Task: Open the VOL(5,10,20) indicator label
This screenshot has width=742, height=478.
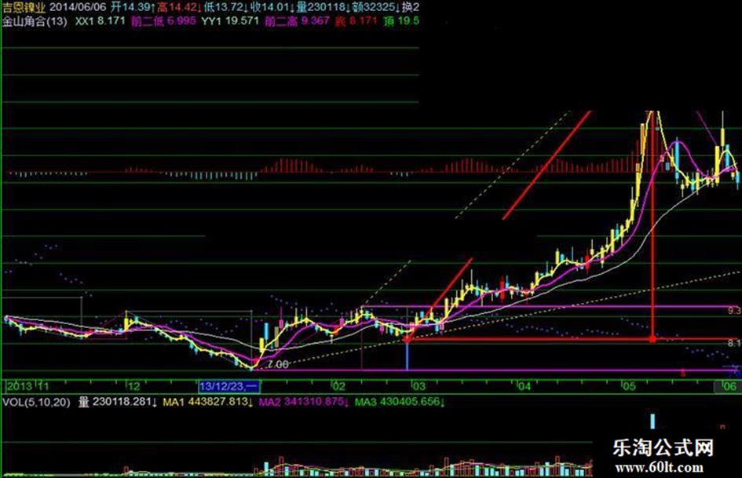Action: point(36,403)
